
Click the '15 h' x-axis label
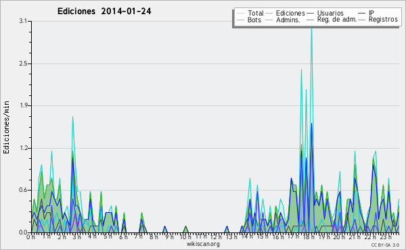pos(262,237)
